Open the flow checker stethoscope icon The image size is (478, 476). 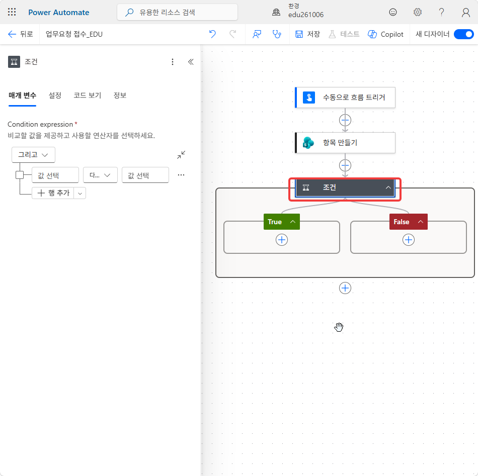tap(277, 34)
